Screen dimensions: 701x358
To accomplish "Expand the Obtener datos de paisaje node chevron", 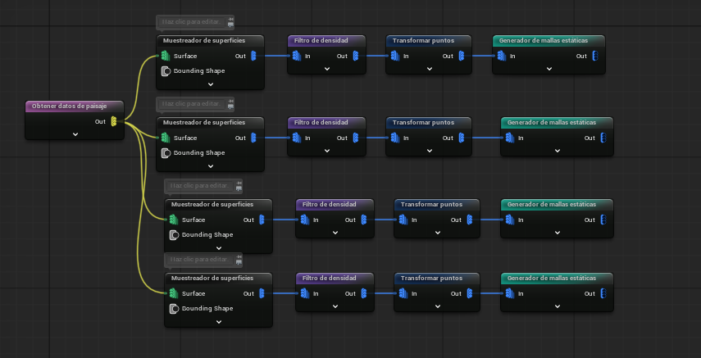I will (75, 134).
